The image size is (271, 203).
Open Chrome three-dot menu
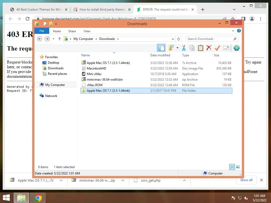click(260, 19)
